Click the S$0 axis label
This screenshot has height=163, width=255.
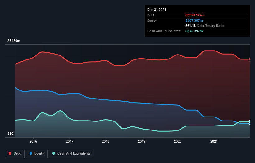[11, 134]
